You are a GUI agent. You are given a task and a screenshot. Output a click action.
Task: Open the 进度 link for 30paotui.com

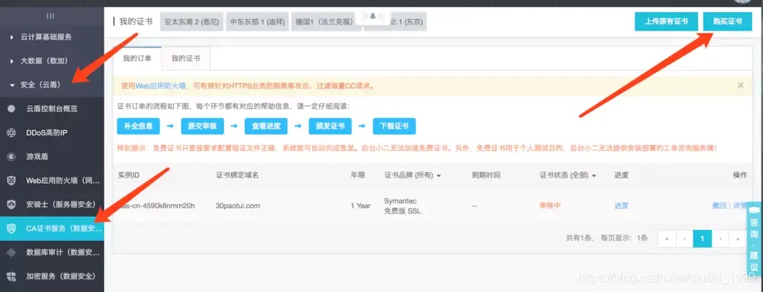click(x=621, y=206)
